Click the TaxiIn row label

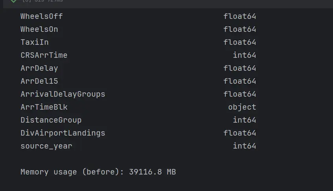tap(35, 42)
